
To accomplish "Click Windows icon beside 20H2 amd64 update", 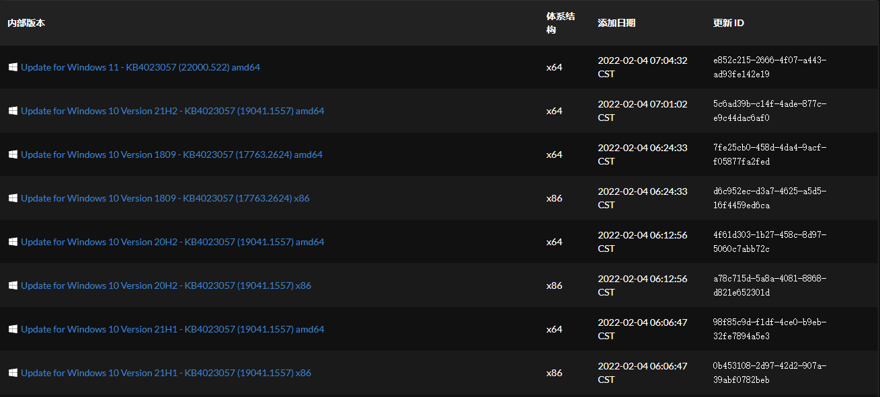I will [13, 242].
